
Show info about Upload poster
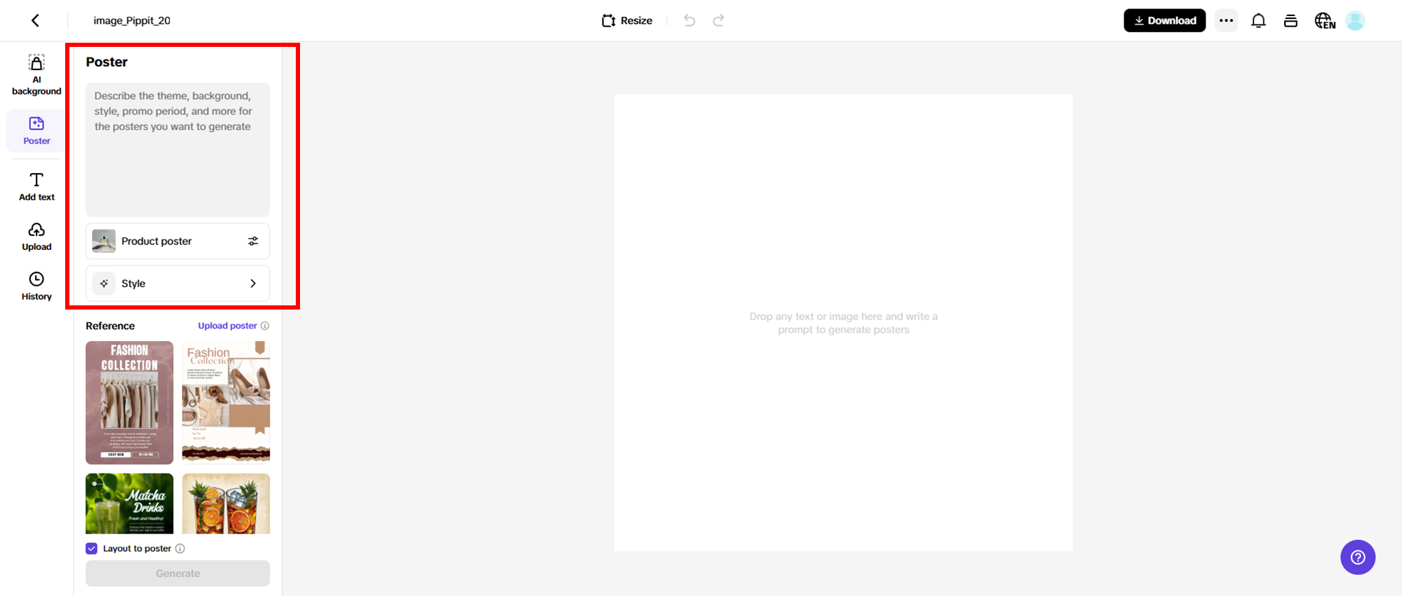tap(265, 326)
